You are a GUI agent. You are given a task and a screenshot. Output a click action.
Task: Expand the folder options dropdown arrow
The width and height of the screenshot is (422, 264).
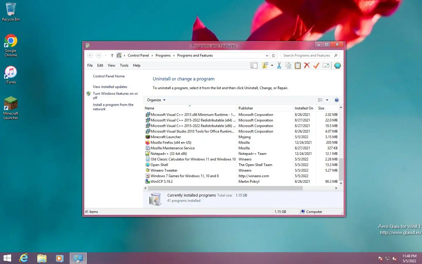click(272, 65)
